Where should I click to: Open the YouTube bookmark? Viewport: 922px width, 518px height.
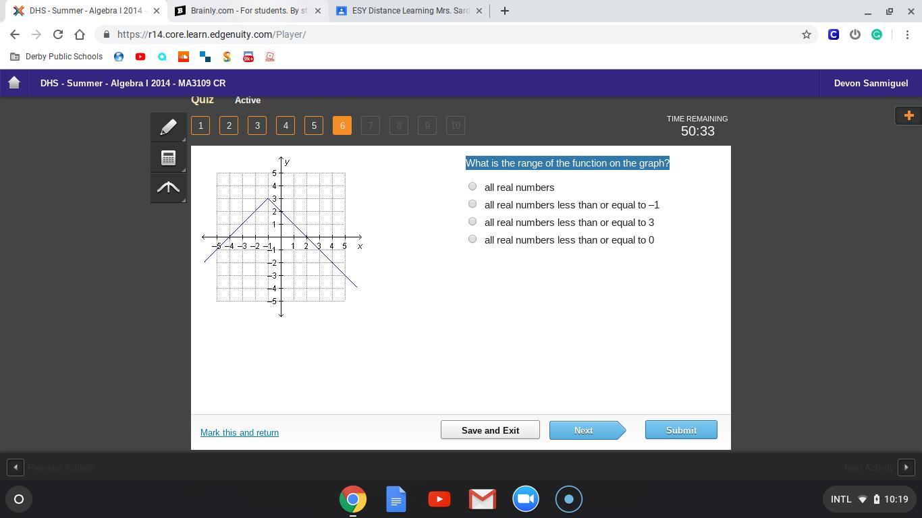tap(140, 57)
